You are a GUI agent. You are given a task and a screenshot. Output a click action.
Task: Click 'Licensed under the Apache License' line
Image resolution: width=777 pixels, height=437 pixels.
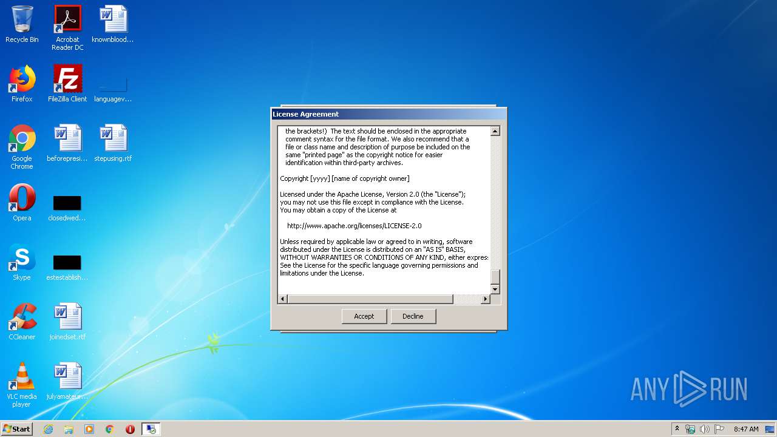tap(373, 194)
